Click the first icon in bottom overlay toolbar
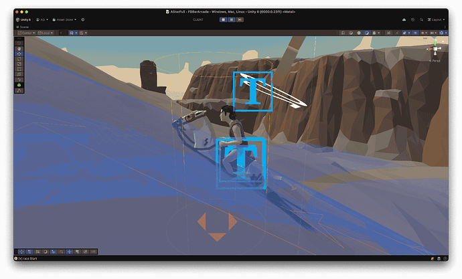The width and height of the screenshot is (462, 279). (x=22, y=252)
